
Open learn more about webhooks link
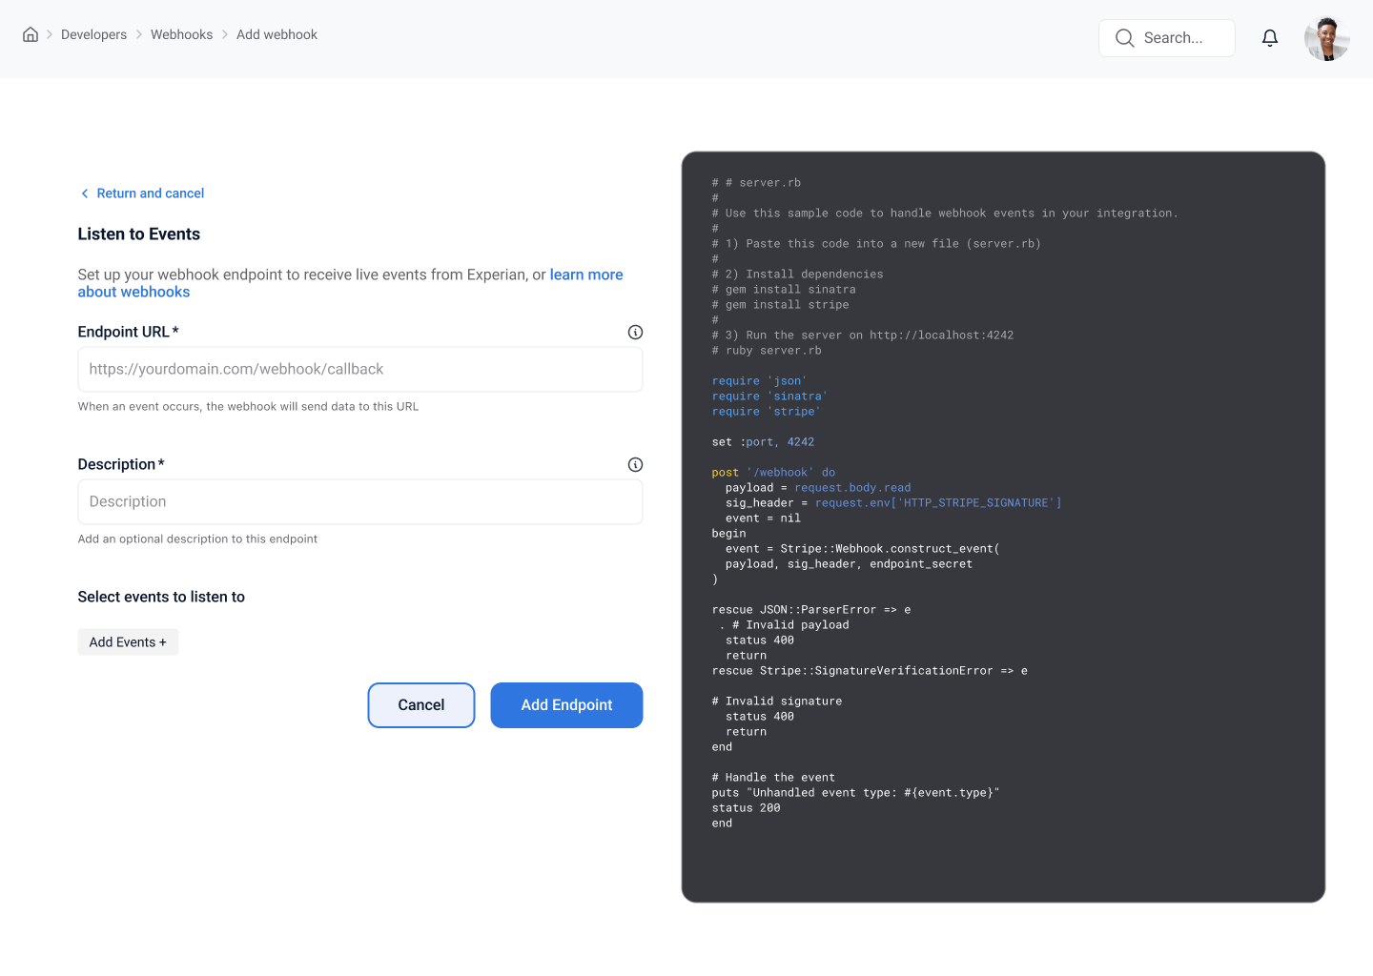(350, 283)
